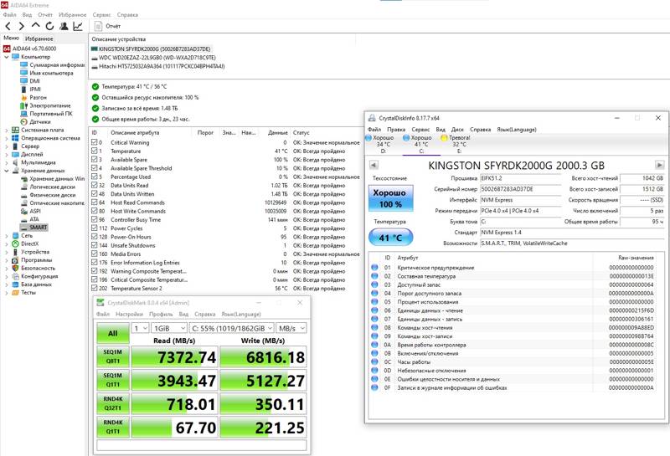Screen dimensions: 670x456
Task: Open the C: drive selection dropdown
Action: [x=232, y=328]
